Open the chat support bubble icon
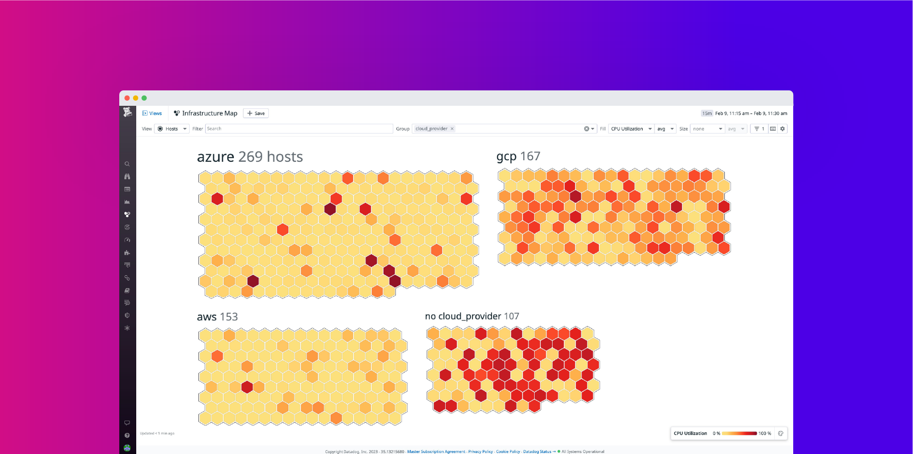913x454 pixels. pos(127,423)
